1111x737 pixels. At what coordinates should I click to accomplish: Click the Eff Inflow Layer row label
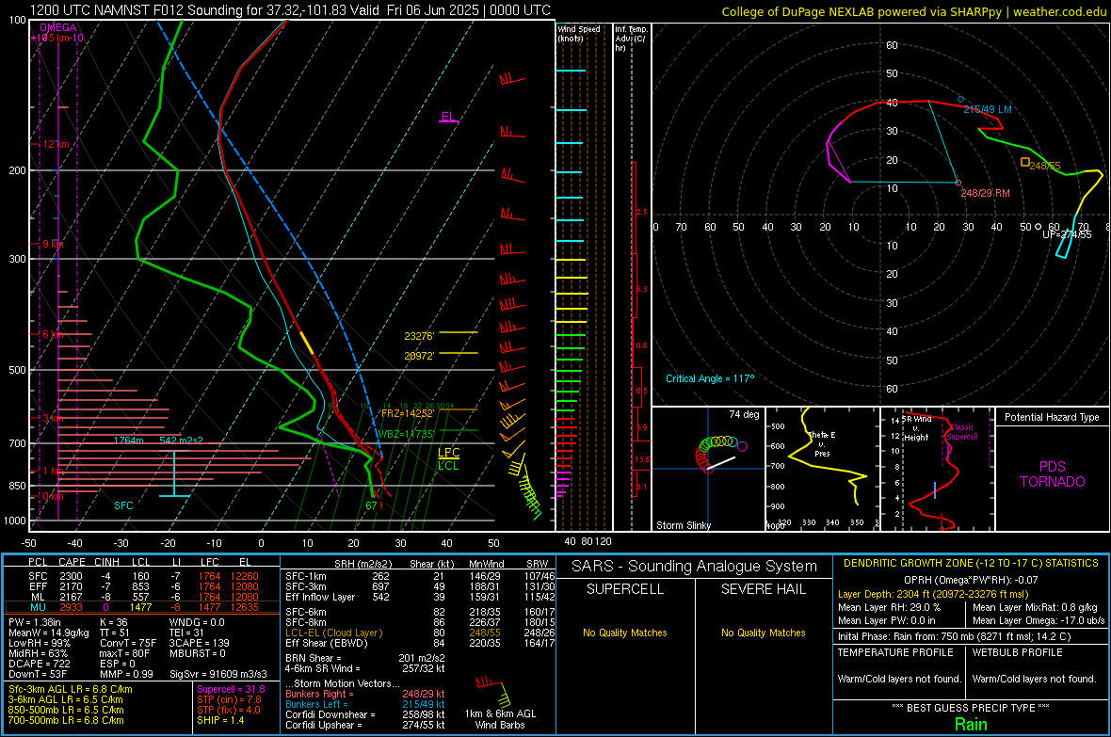point(320,597)
